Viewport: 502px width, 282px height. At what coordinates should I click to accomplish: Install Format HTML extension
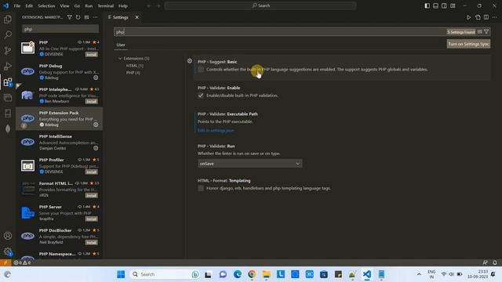coord(91,195)
